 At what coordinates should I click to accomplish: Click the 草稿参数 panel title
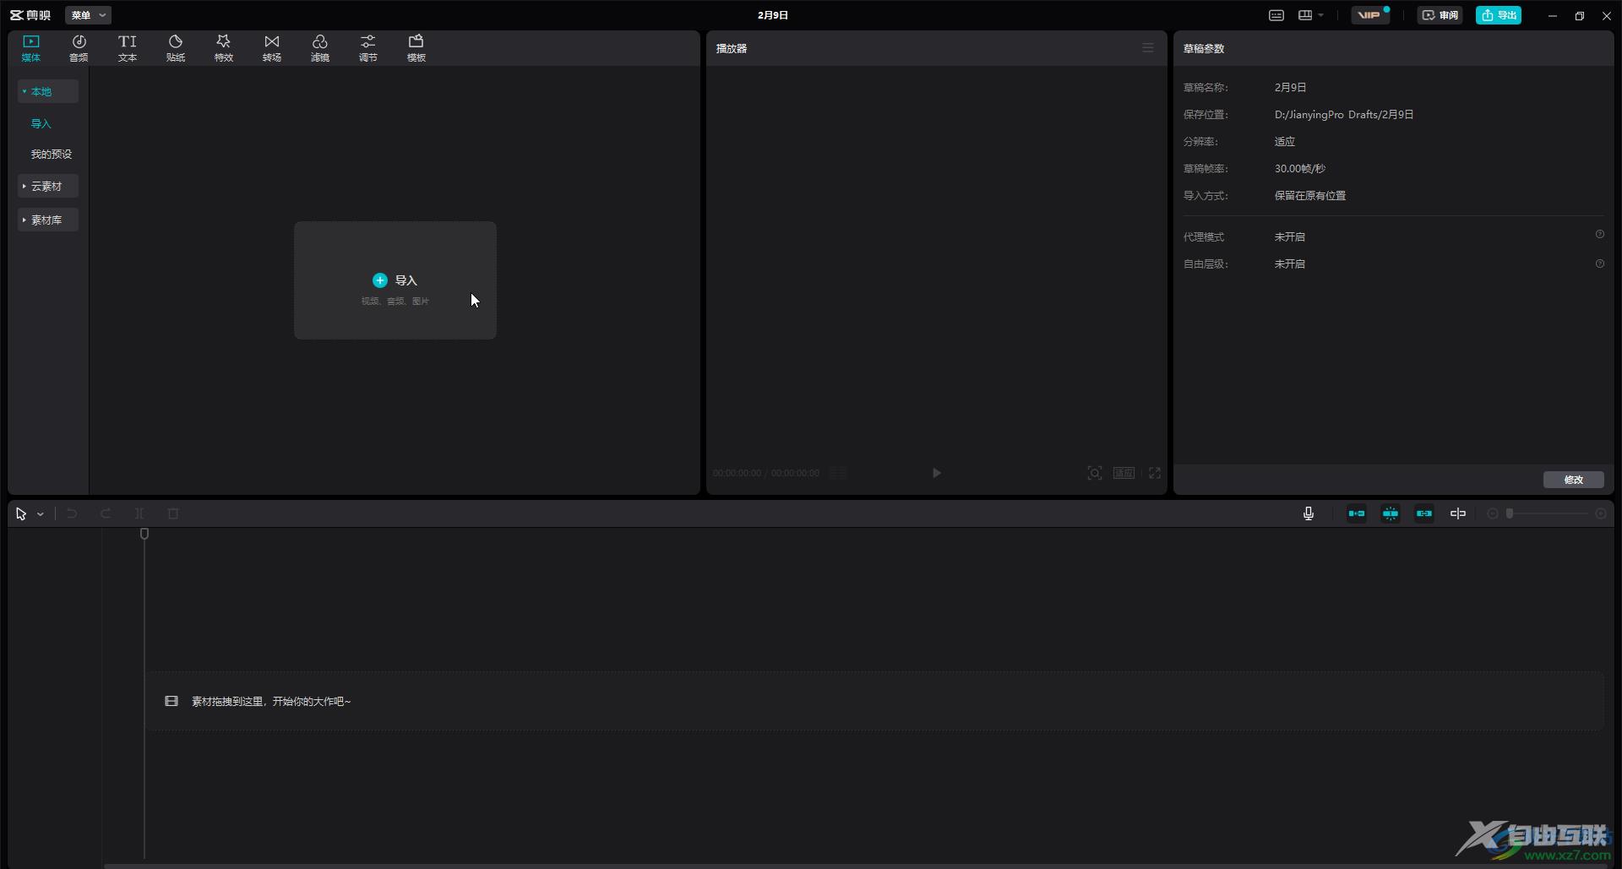[x=1204, y=48]
